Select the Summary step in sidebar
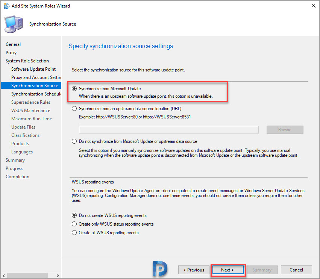 point(15,160)
